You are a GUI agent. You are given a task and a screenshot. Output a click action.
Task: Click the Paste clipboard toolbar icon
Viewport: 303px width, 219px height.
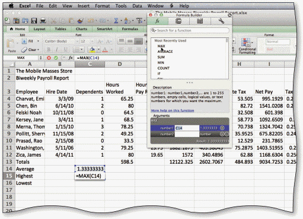[71, 21]
